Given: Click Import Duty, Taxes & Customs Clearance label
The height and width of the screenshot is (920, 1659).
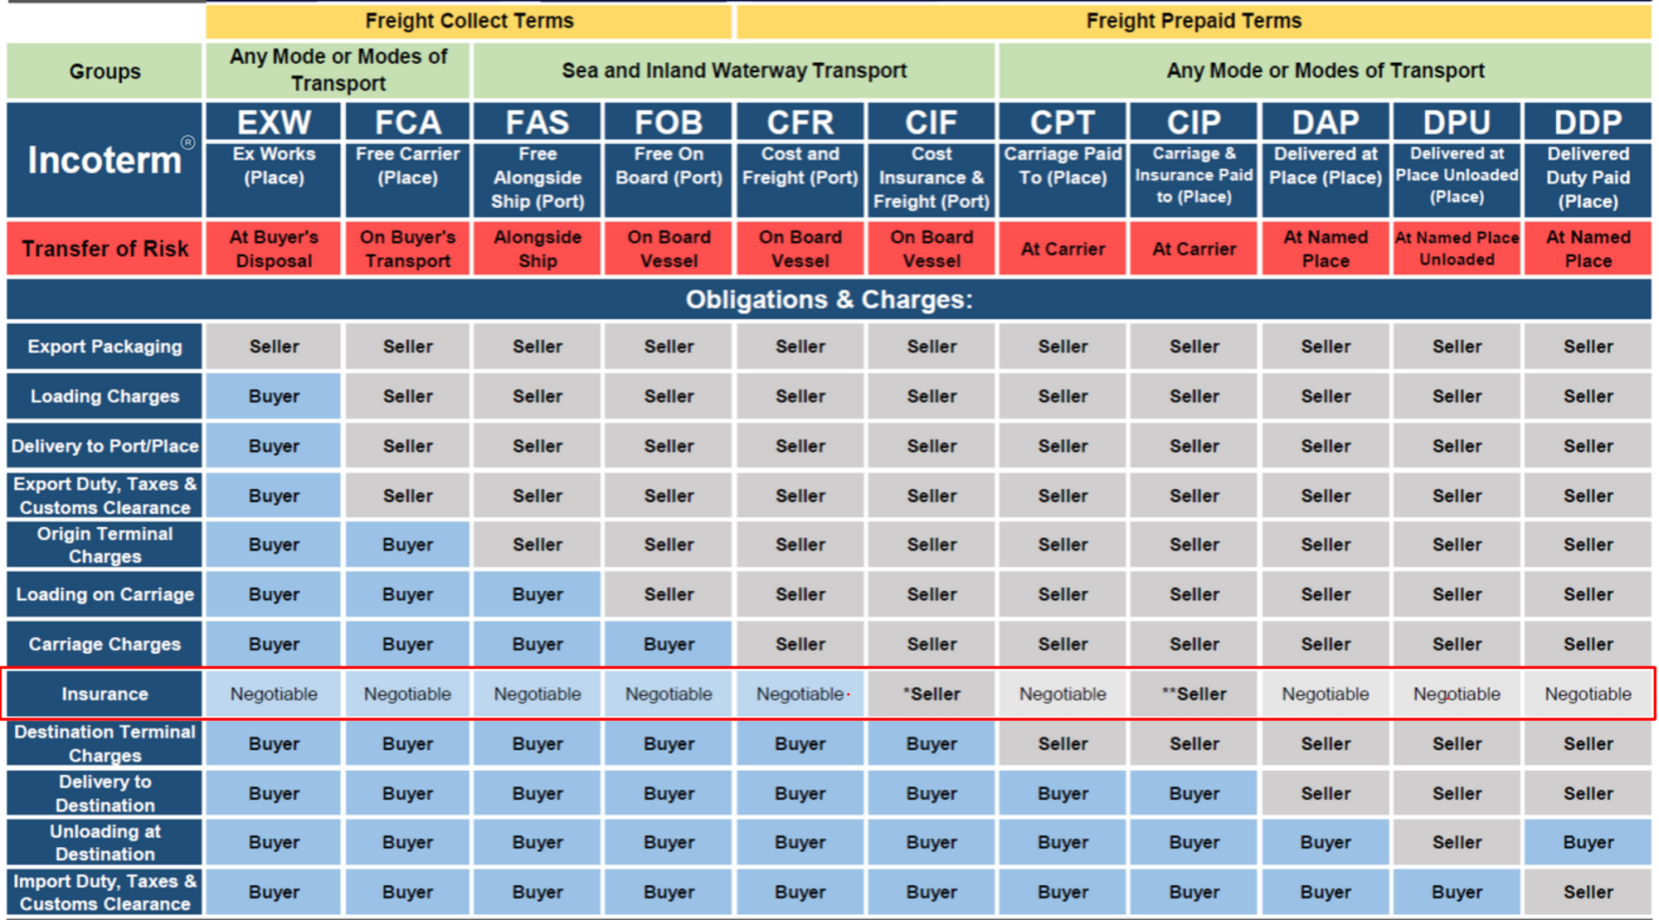Looking at the screenshot, I should coord(105,892).
